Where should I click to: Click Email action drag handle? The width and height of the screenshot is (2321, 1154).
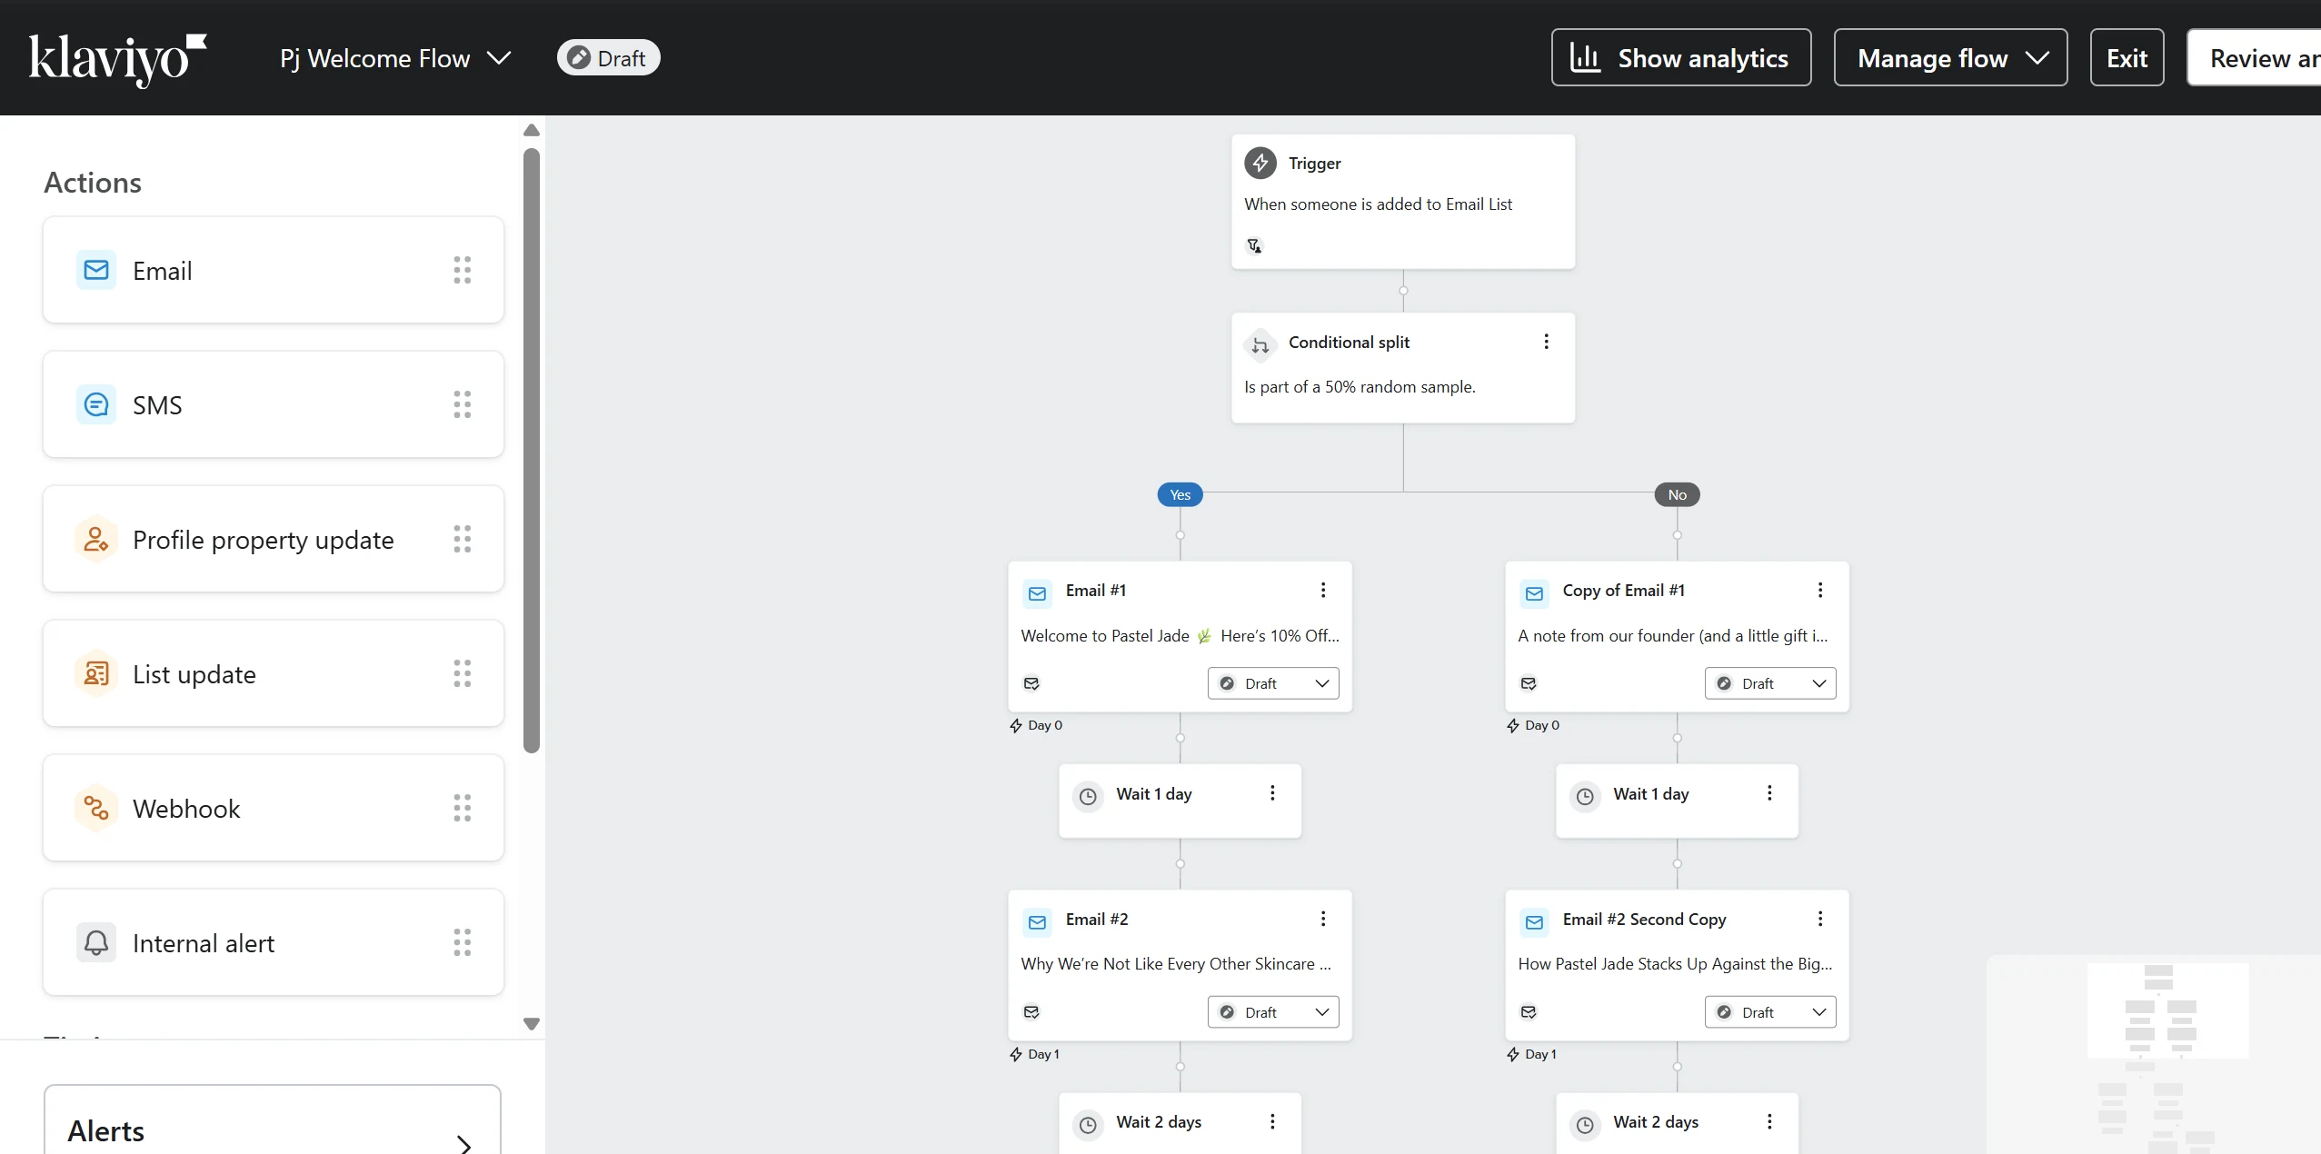pyautogui.click(x=462, y=270)
